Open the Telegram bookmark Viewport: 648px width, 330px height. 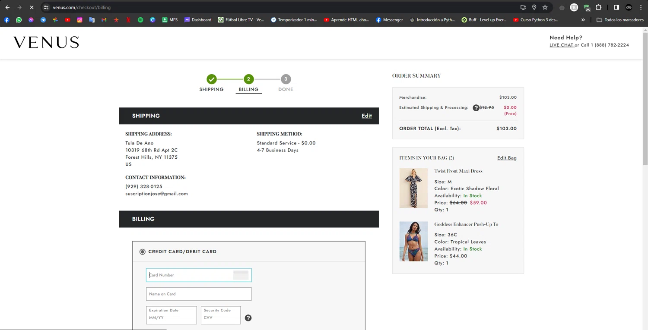43,20
